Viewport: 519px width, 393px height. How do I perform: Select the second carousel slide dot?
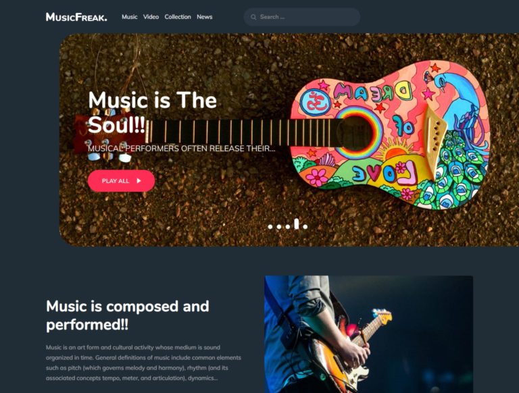coord(279,227)
